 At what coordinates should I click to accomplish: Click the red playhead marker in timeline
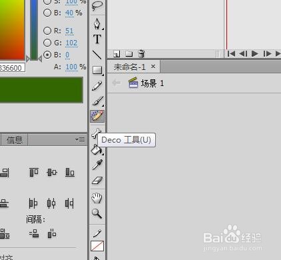pyautogui.click(x=226, y=25)
